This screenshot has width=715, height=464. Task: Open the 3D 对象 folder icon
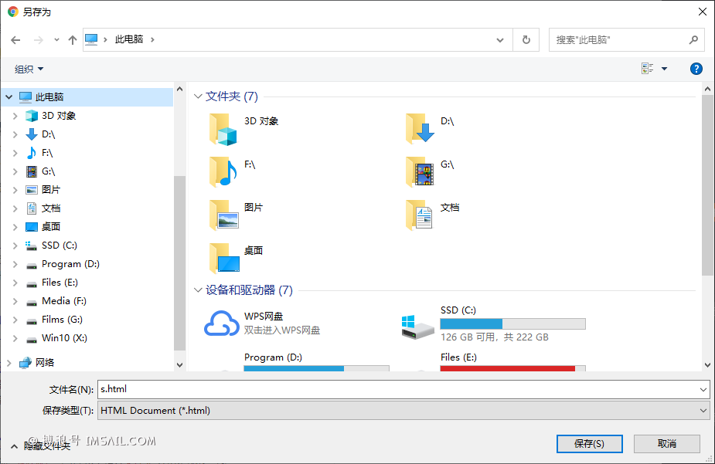pyautogui.click(x=224, y=129)
